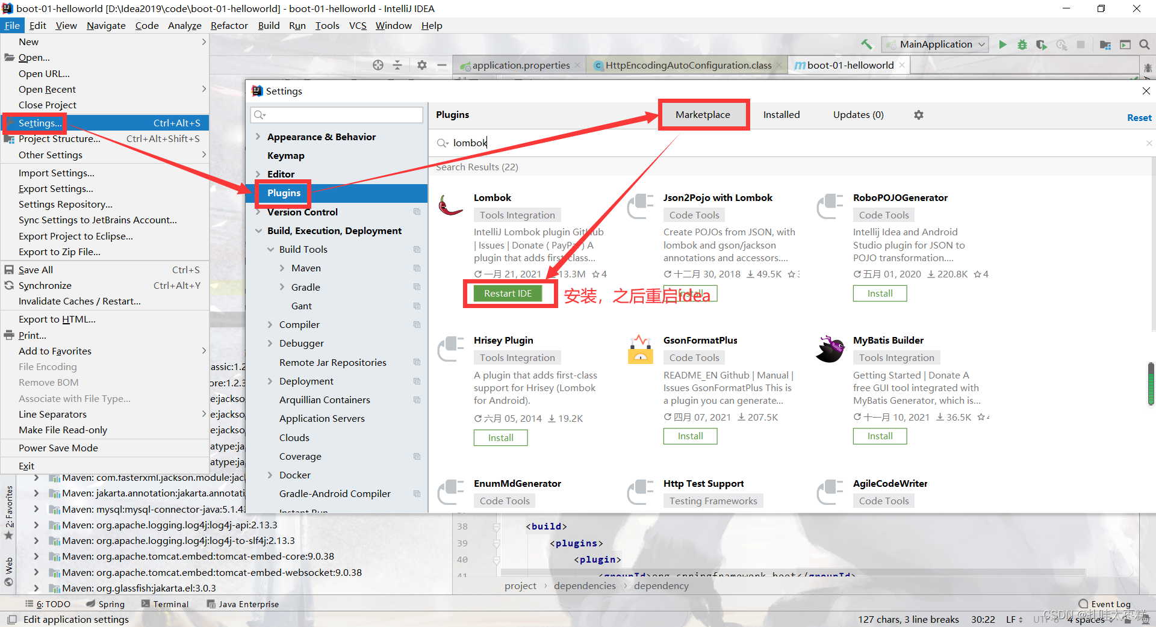Switch to the Installed plugins tab
The width and height of the screenshot is (1156, 627).
pyautogui.click(x=782, y=114)
